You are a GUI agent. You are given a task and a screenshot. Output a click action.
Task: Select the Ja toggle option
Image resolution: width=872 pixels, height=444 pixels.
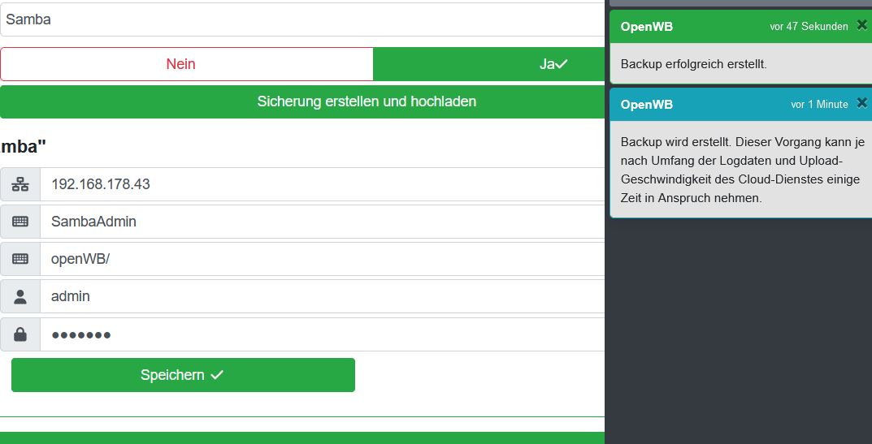[x=489, y=64]
